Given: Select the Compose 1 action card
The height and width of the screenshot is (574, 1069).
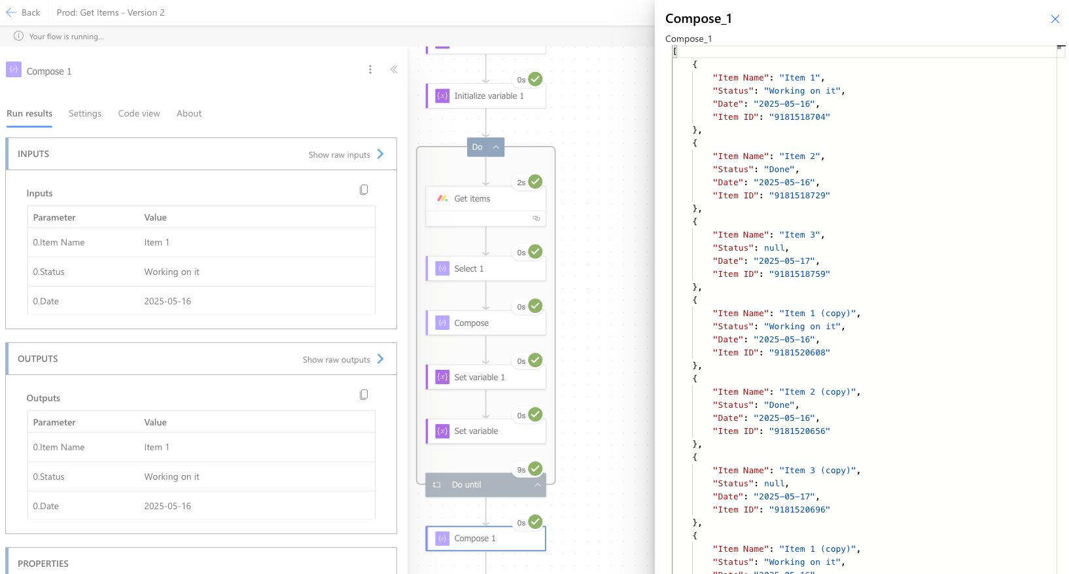Looking at the screenshot, I should click(486, 539).
